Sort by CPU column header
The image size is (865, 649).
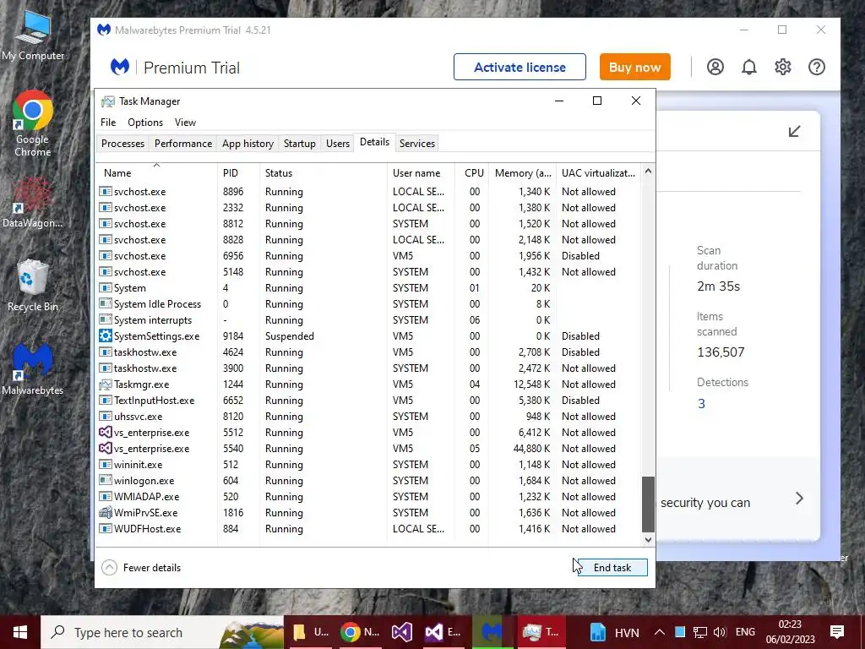471,172
